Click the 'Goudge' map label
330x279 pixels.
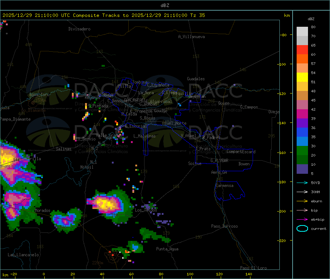coord(161,111)
